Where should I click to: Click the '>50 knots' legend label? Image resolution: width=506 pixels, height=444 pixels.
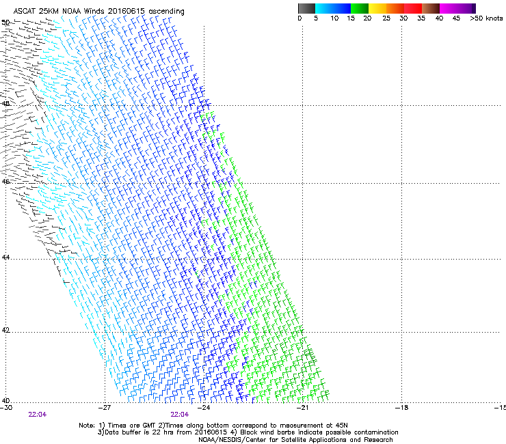tap(486, 18)
